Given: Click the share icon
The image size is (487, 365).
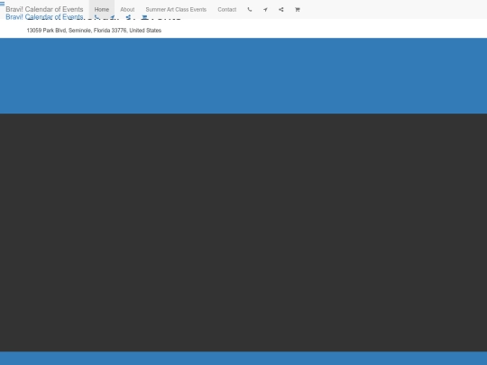Looking at the screenshot, I should click(x=281, y=9).
